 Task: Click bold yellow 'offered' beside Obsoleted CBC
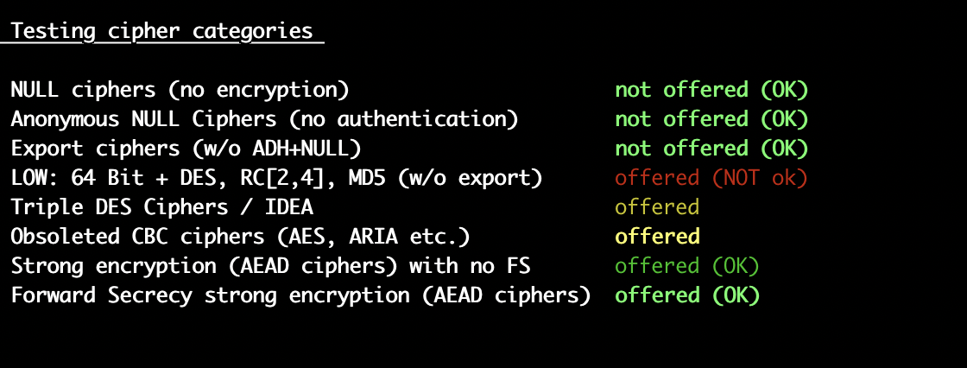click(657, 237)
